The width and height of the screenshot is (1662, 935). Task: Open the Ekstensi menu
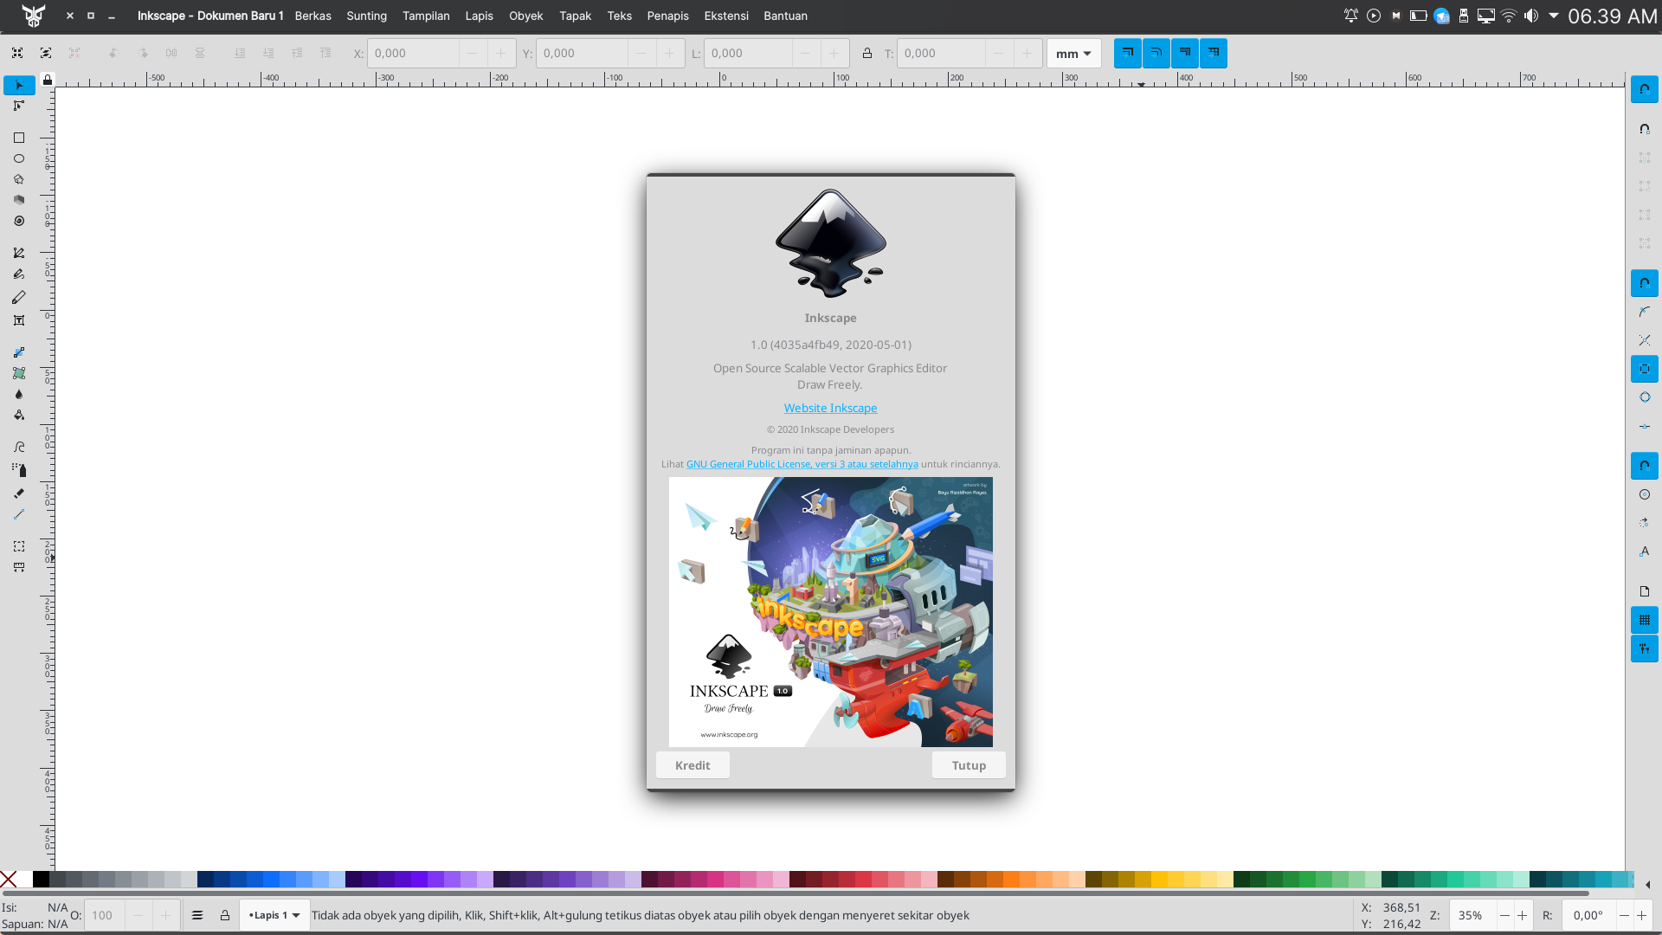point(726,16)
